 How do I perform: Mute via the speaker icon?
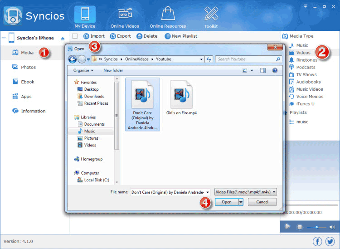pos(332,227)
